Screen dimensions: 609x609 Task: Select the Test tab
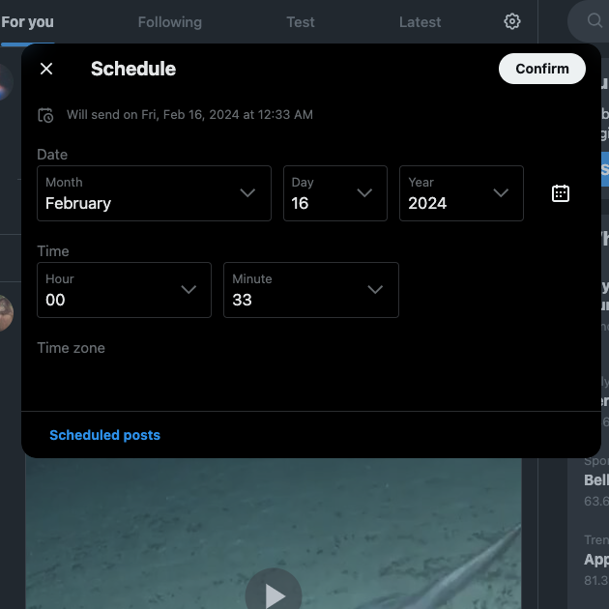(301, 21)
